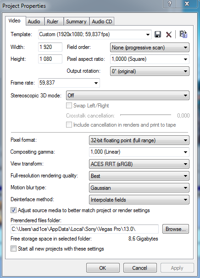Screen dimensions: 200x278
Task: Switch to the Ruler tab
Action: pos(52,21)
